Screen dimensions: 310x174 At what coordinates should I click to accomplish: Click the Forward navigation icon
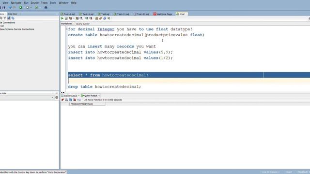coord(27,8)
